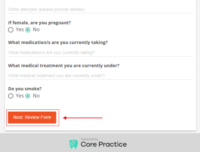Click the Powered by footer text
Screen dimensions: 200x152
coord(89,139)
